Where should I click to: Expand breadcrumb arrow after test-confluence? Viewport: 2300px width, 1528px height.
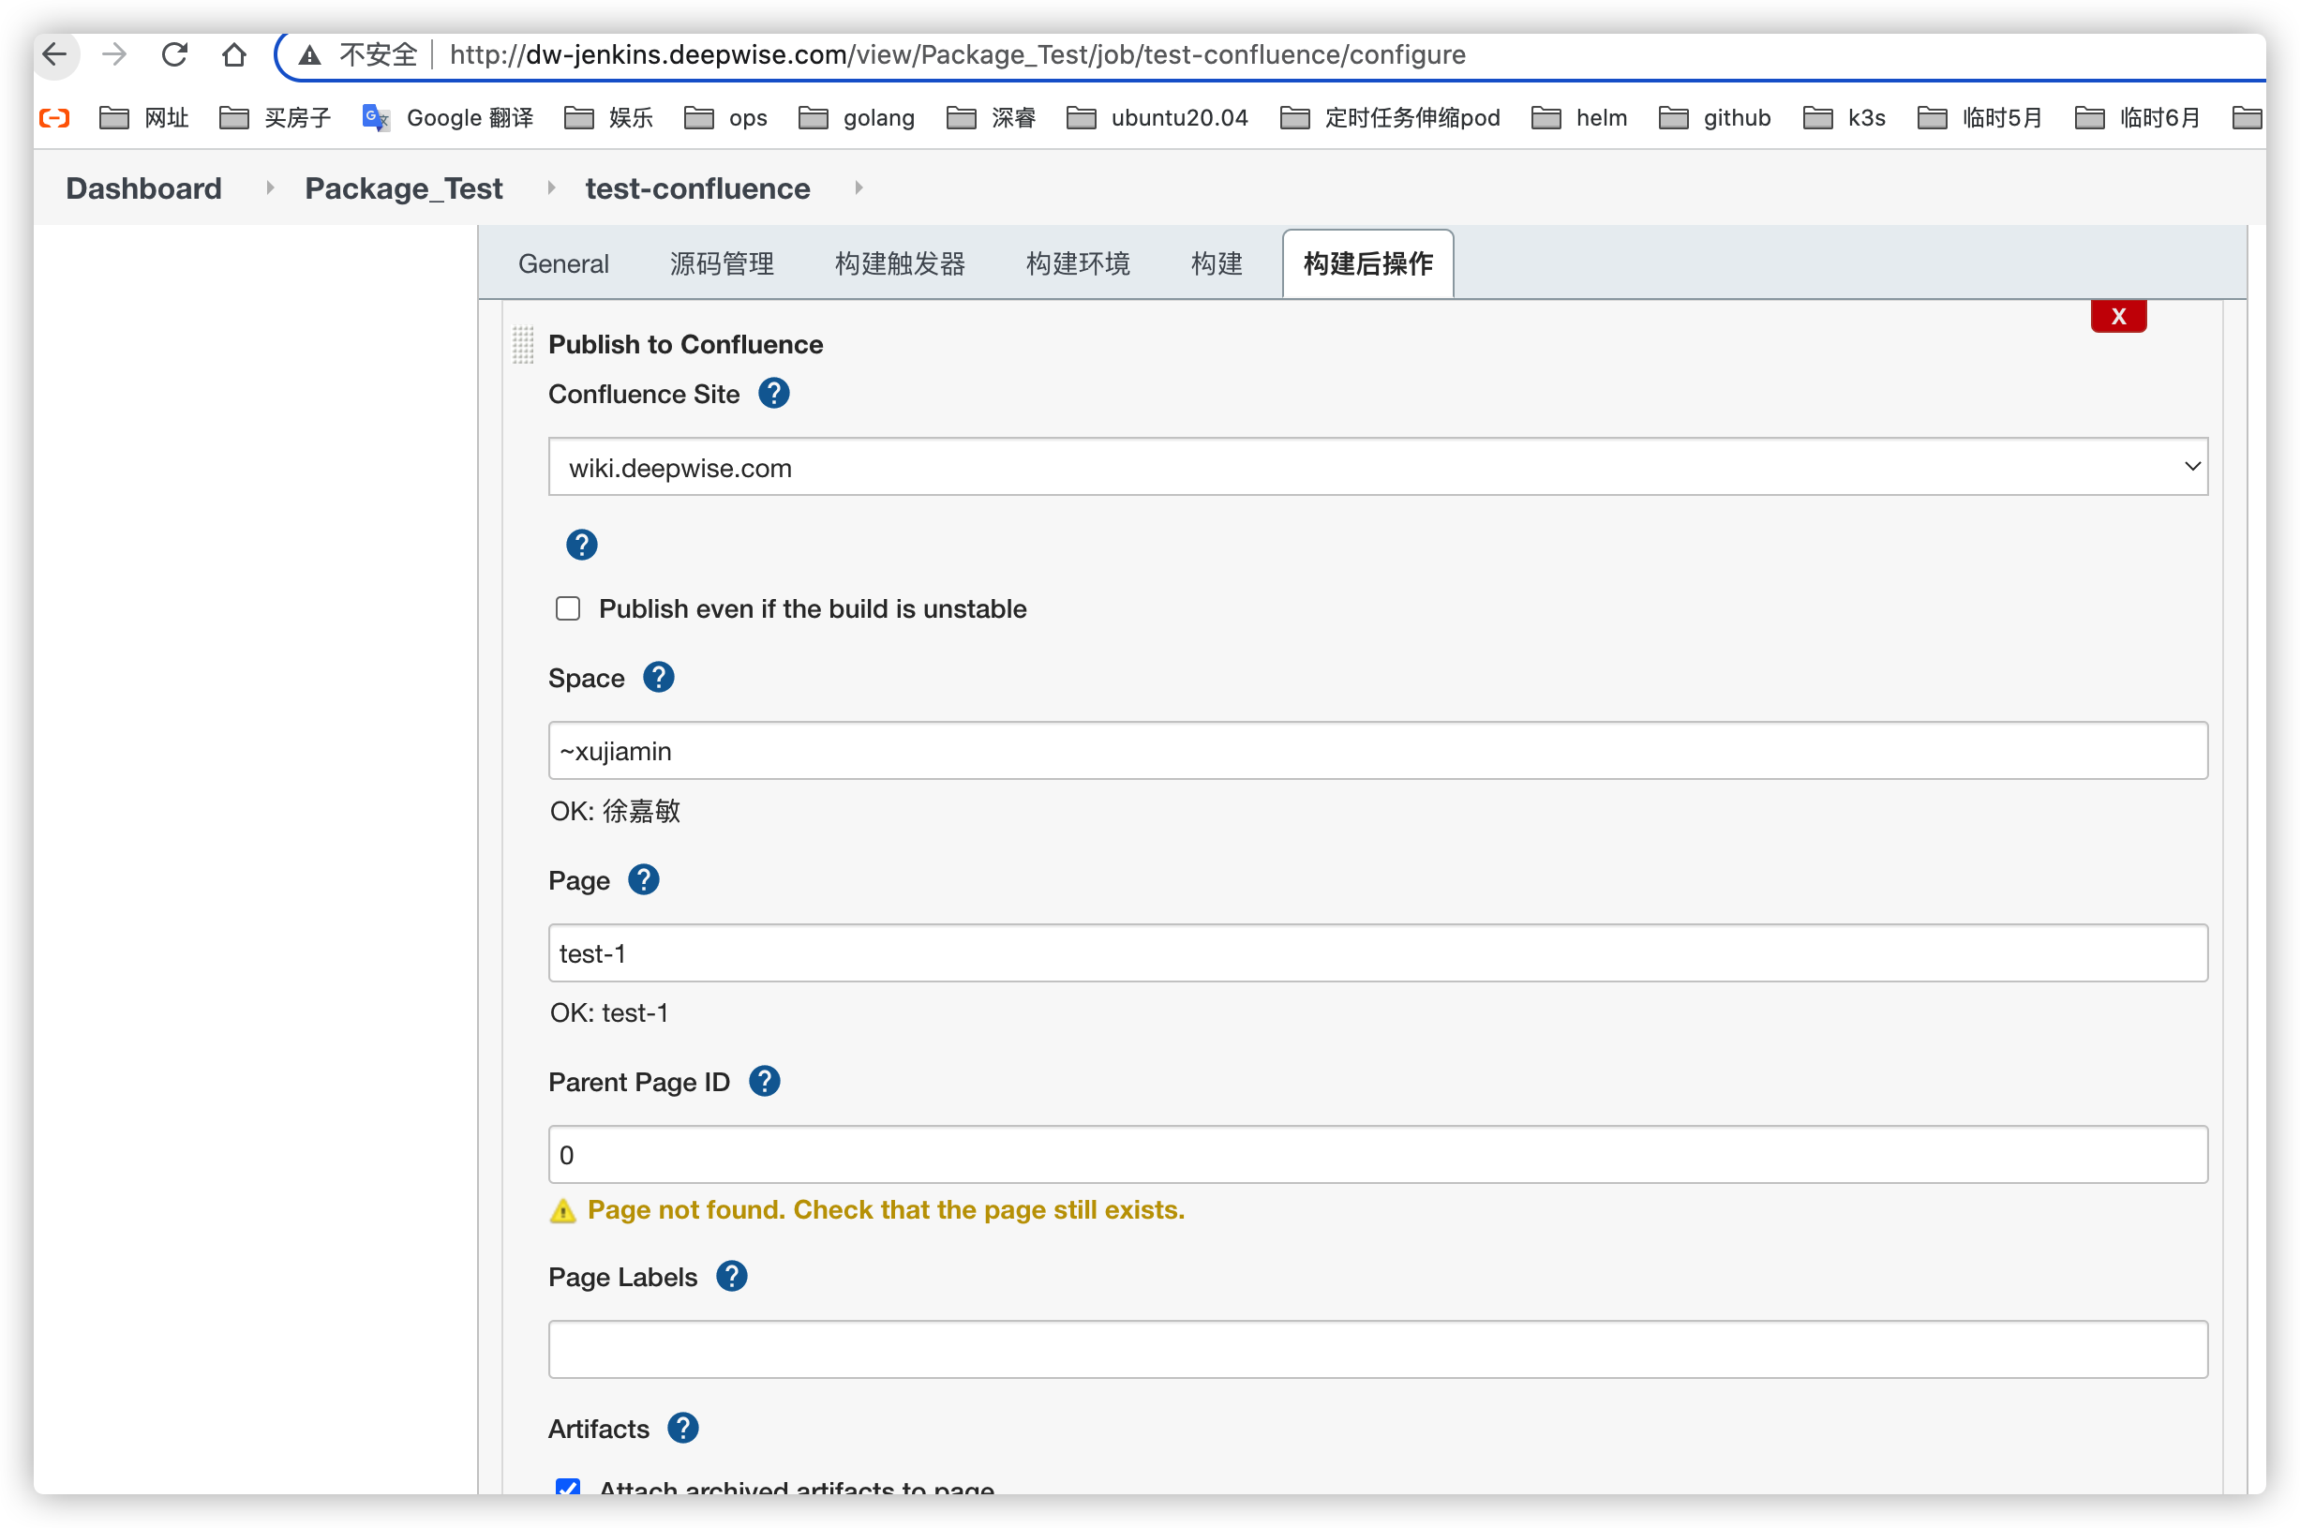point(859,187)
